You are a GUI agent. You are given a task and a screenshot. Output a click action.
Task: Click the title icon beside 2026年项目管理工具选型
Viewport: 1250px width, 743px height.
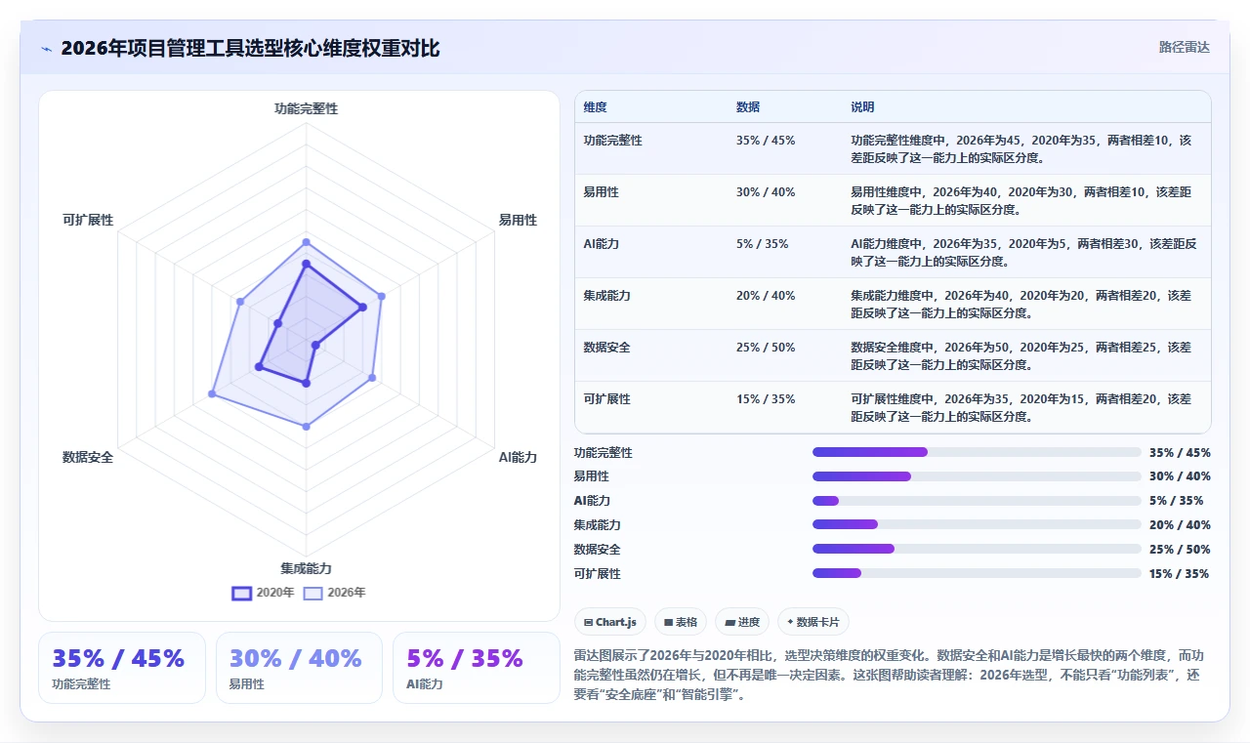coord(46,48)
